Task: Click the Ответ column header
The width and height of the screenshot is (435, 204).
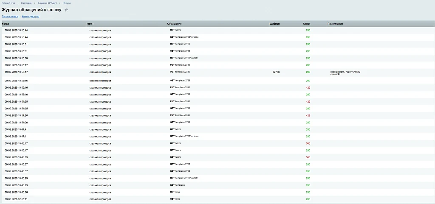Action: tap(307, 24)
